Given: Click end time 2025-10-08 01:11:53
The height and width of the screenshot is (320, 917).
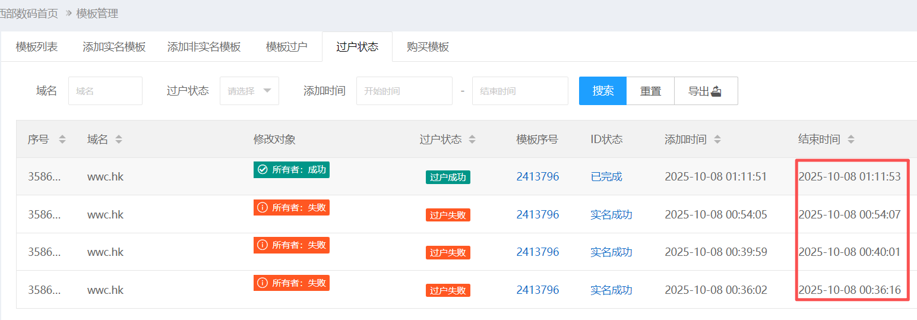Looking at the screenshot, I should coord(849,176).
